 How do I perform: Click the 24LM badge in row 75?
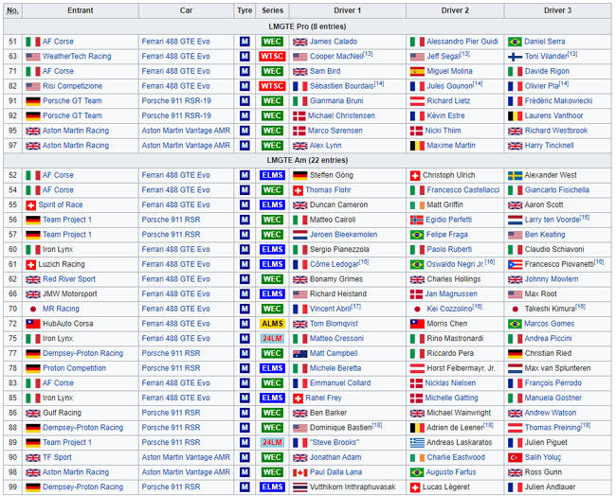tap(272, 339)
